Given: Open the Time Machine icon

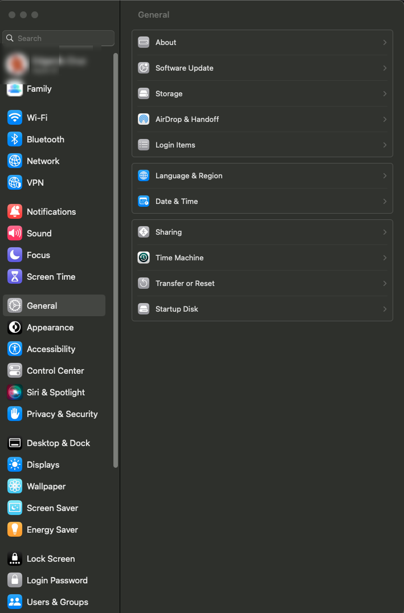Looking at the screenshot, I should 144,258.
